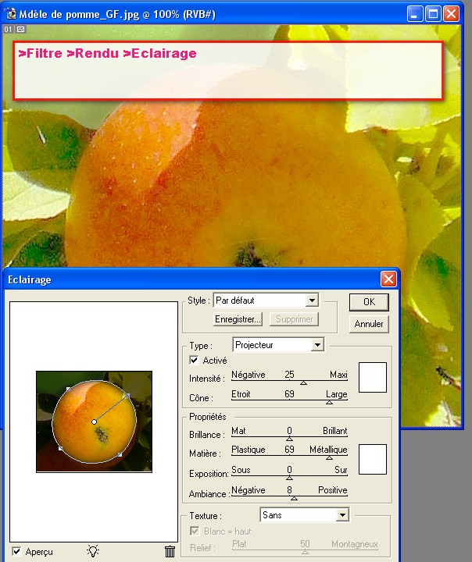Click the Intensité slider handle

point(303,382)
